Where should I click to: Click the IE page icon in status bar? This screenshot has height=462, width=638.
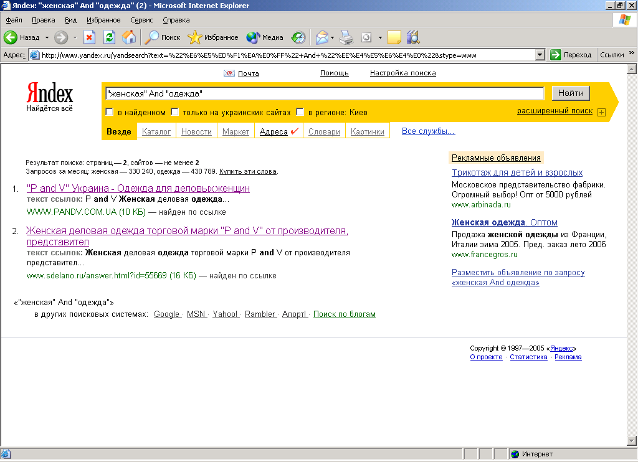6,454
